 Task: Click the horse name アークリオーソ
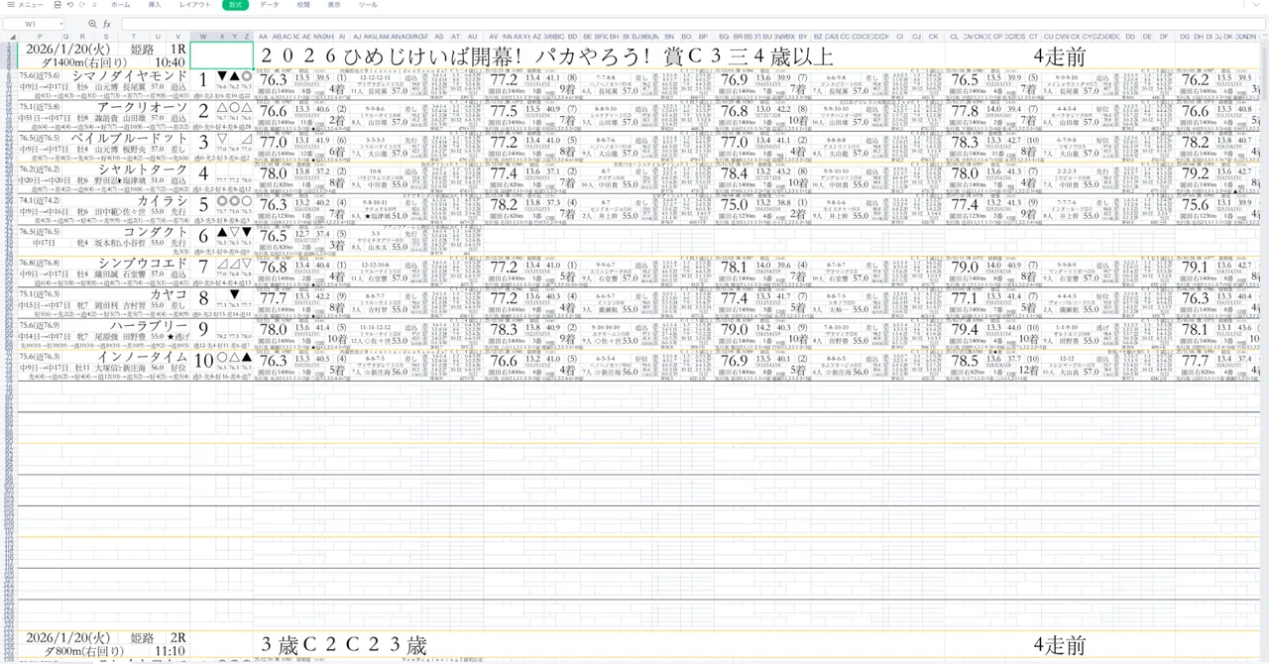pyautogui.click(x=142, y=107)
